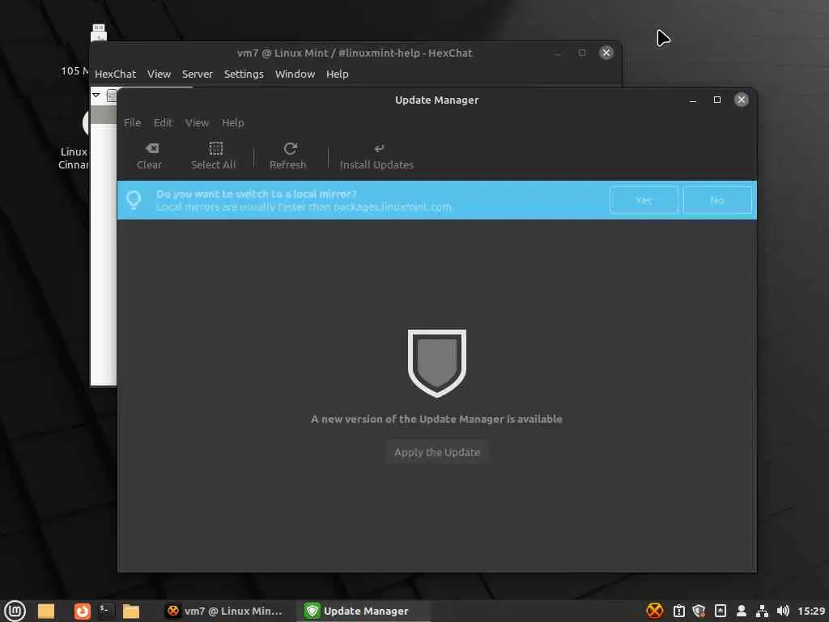Screen dimensions: 829x622
Task: Open the files folder icon in the panel
Action: pyautogui.click(x=46, y=611)
